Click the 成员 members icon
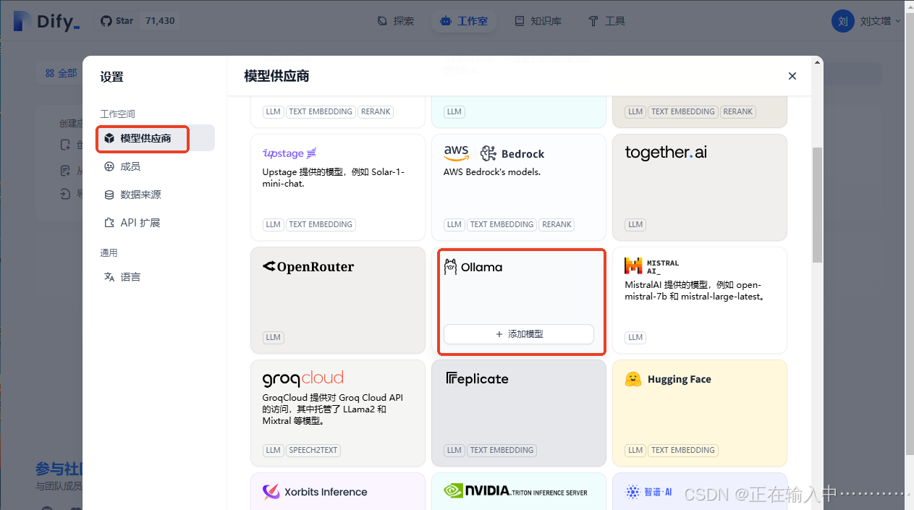 pyautogui.click(x=109, y=166)
